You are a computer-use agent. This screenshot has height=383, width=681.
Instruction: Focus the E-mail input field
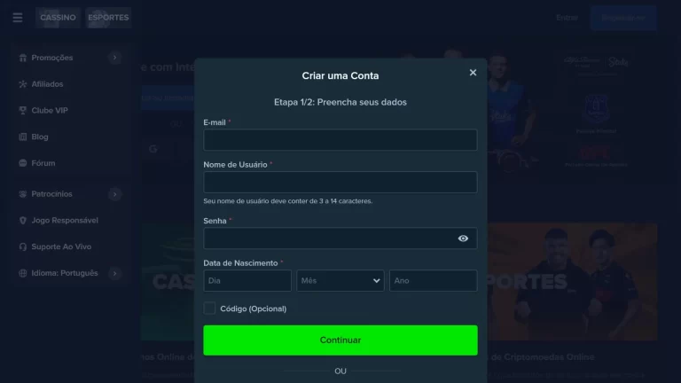340,140
